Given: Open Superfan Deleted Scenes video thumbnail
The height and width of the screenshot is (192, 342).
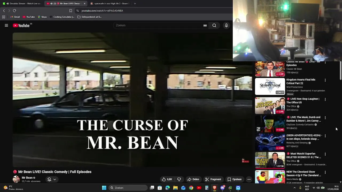Looking at the screenshot, I should 270,160.
